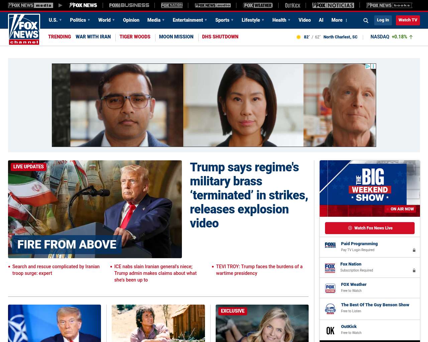The height and width of the screenshot is (342, 428).
Task: Click the Fox Nation icon in sidebar list
Action: (330, 268)
